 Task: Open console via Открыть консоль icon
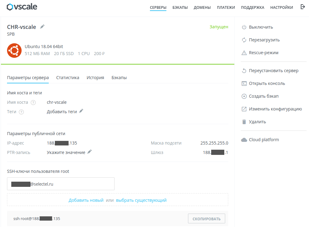point(244,84)
